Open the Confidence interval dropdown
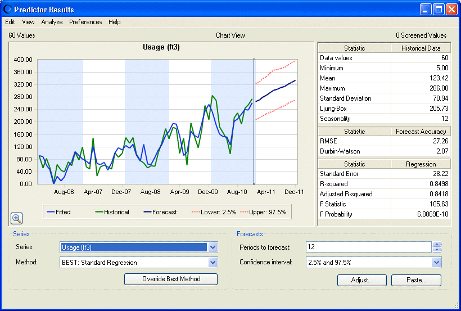The height and width of the screenshot is (311, 461). tap(437, 262)
